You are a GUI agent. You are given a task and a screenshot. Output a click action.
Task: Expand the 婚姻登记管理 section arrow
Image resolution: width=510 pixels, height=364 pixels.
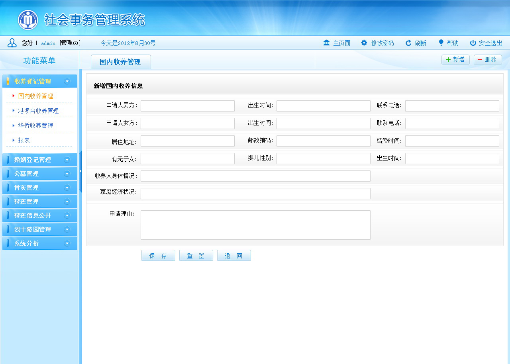[x=67, y=160]
